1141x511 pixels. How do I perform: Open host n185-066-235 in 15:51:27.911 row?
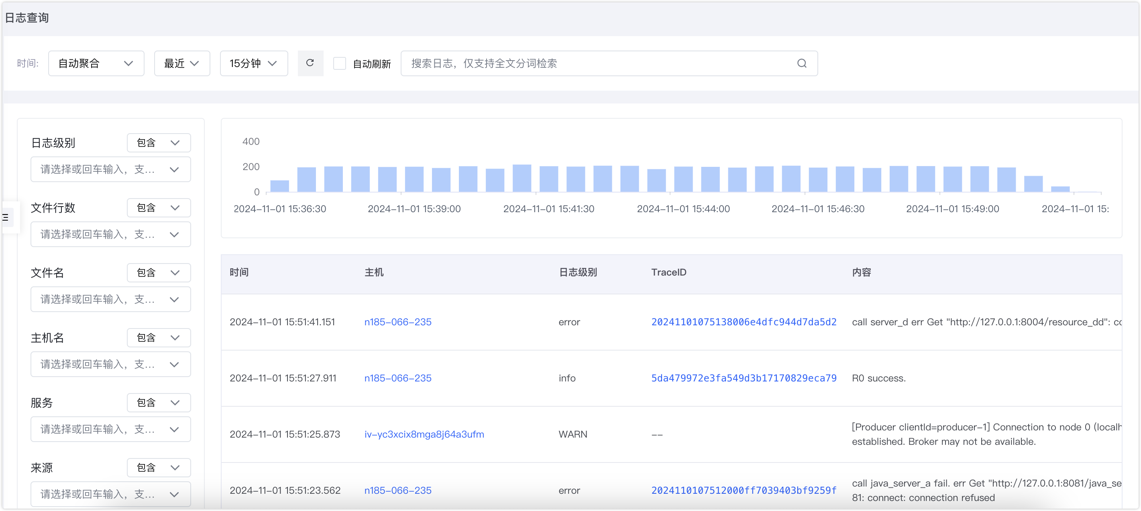coord(398,378)
